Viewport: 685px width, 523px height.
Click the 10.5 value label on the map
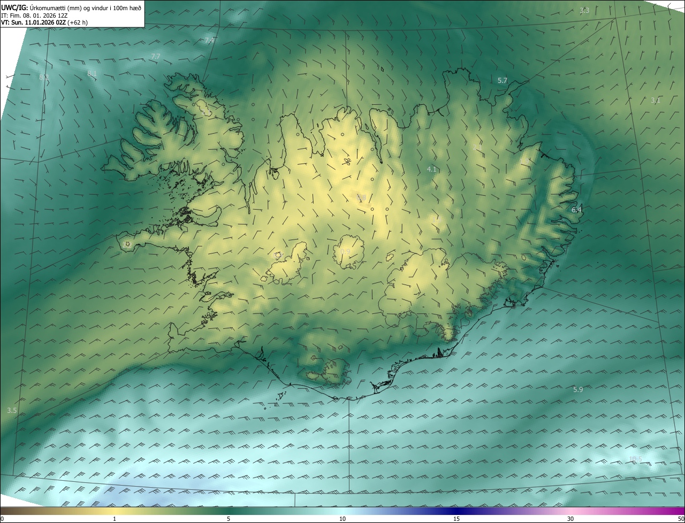tap(635, 459)
